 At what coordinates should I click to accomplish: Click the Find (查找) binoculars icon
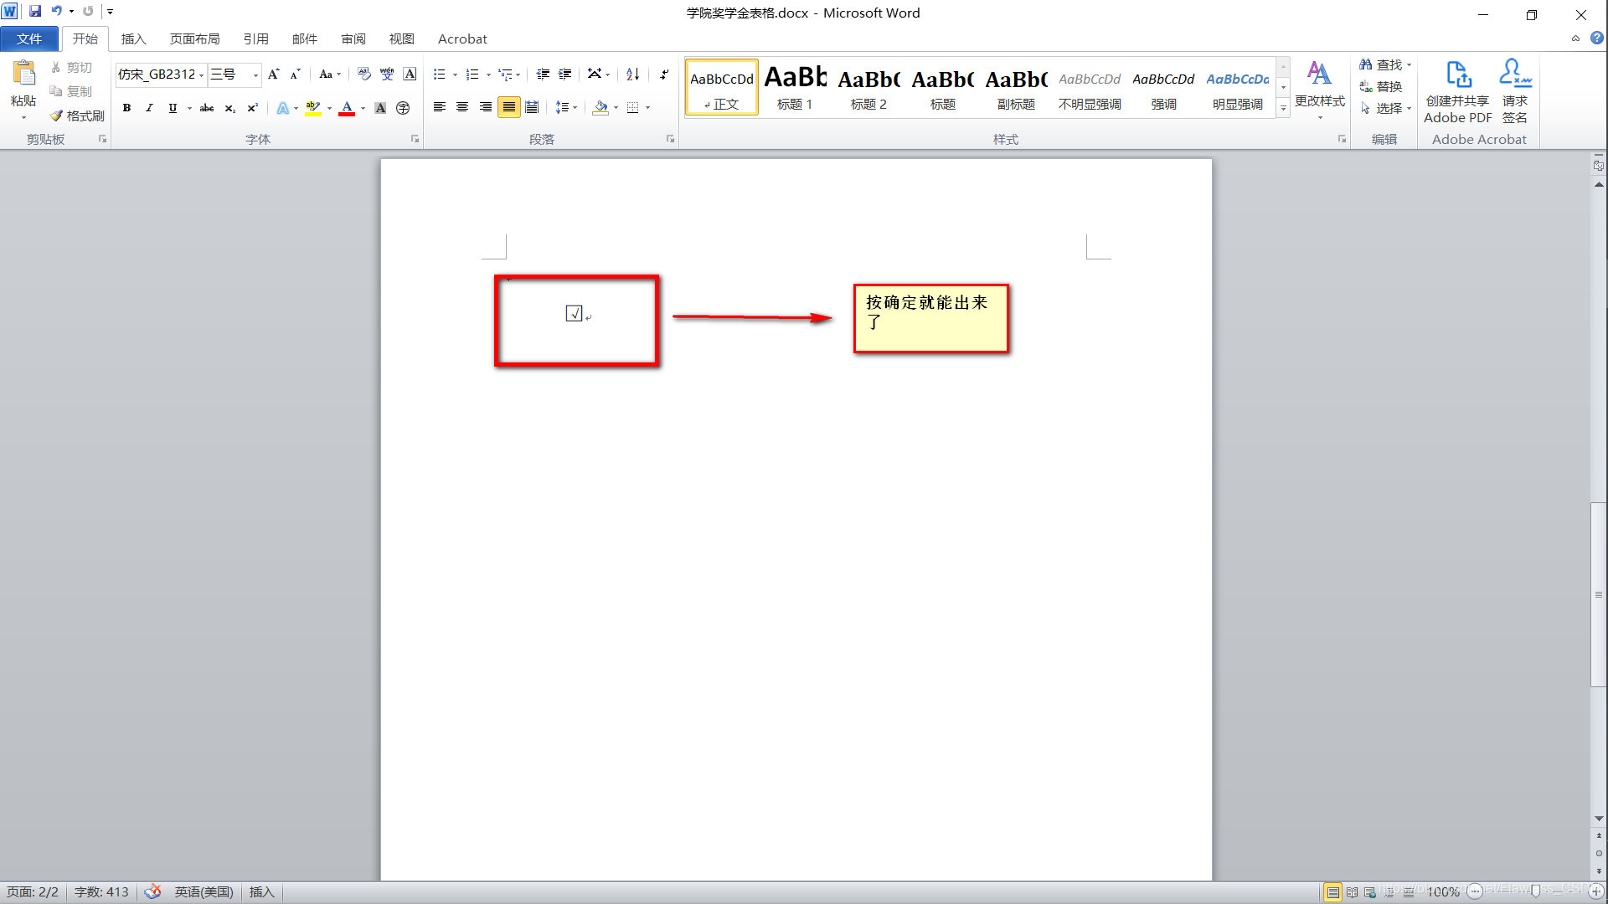coord(1366,64)
